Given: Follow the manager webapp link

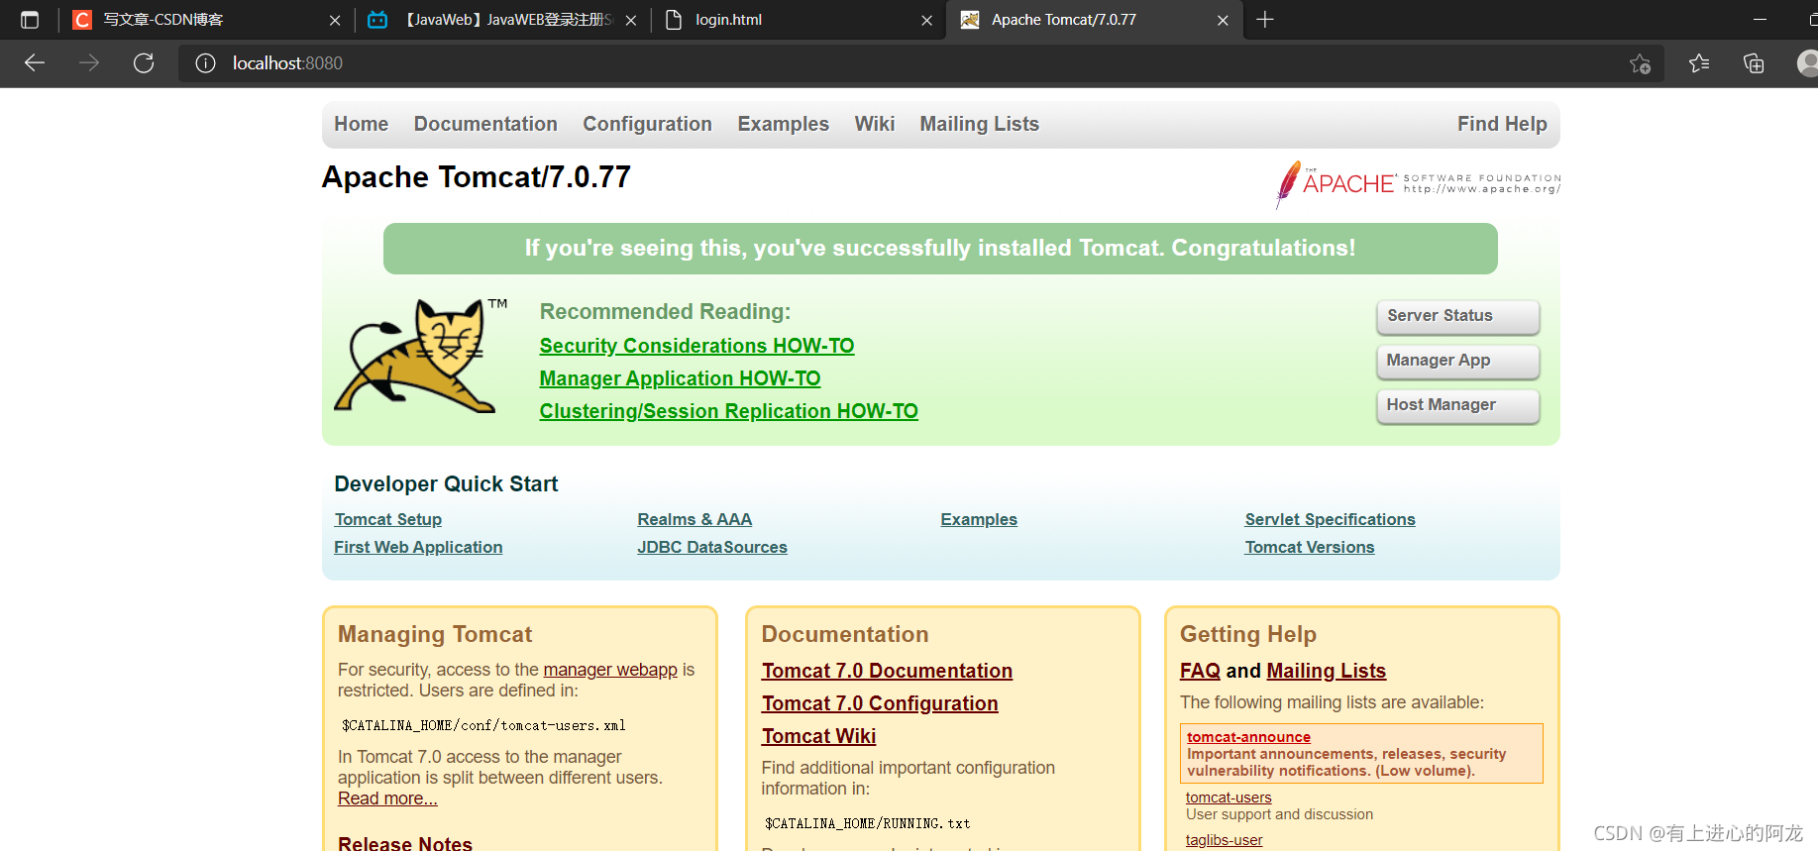Looking at the screenshot, I should click(610, 670).
